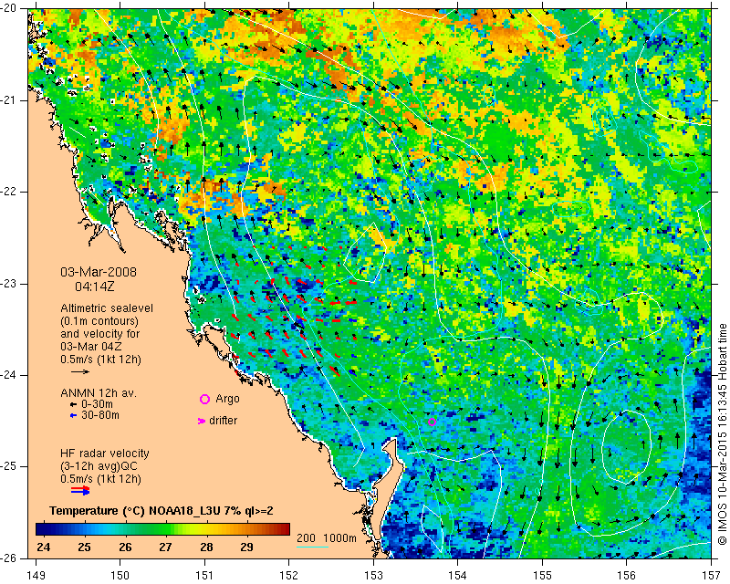Viewport: 730px width, 584px height.
Task: Click longitude axis label 152
Action: pyautogui.click(x=289, y=576)
